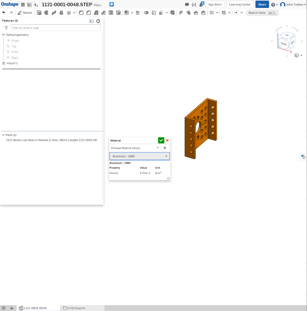The height and width of the screenshot is (311, 307).
Task: Click the Undo arrow icon
Action: point(4,13)
